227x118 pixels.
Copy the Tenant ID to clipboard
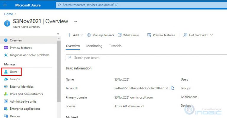[173, 88]
